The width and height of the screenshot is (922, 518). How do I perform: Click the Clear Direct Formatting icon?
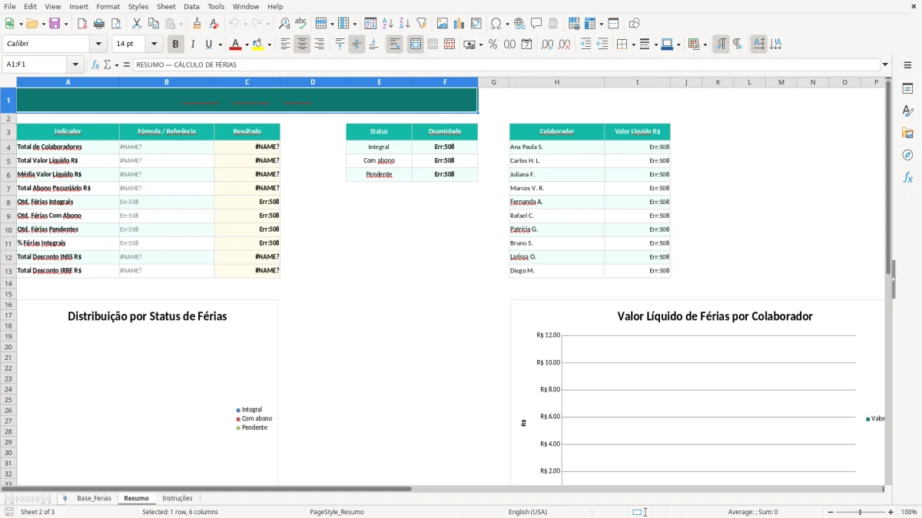[214, 24]
